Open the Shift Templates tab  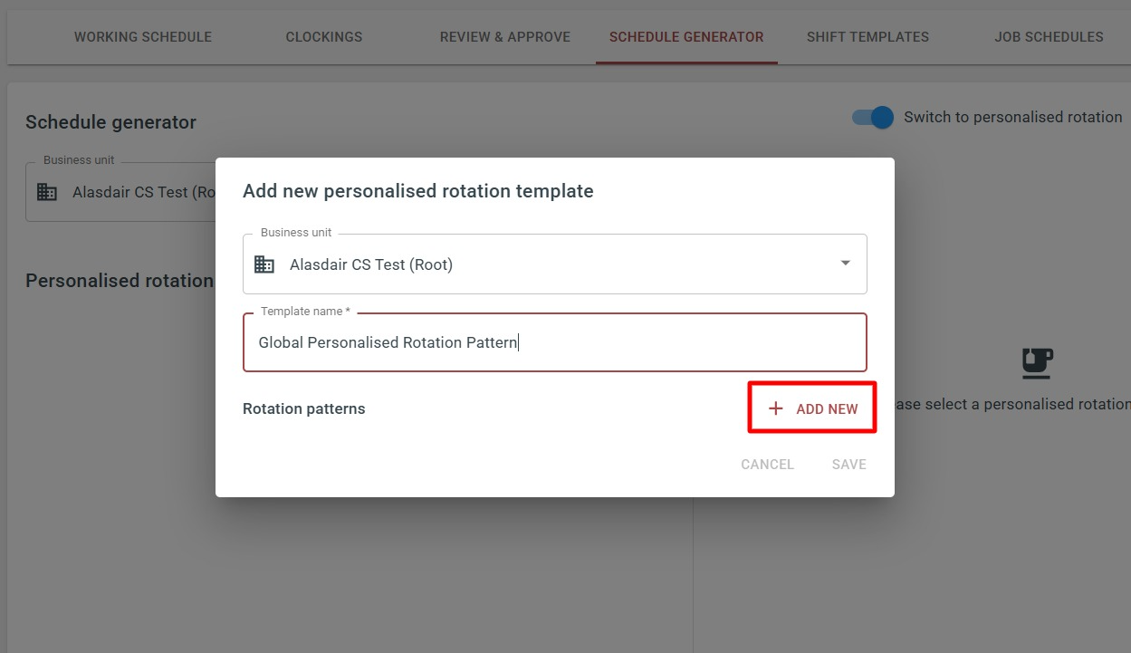click(867, 37)
